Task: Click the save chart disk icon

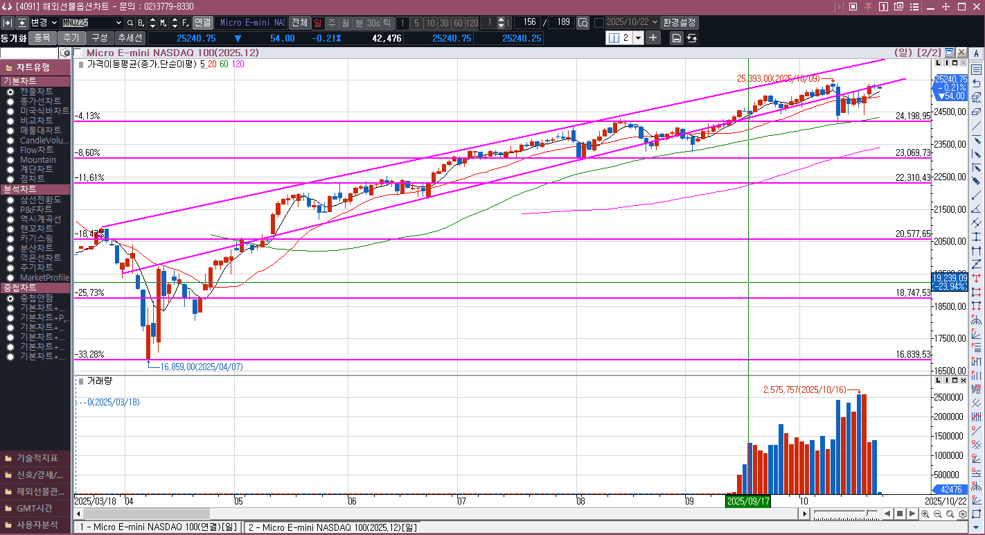Action: point(677,38)
